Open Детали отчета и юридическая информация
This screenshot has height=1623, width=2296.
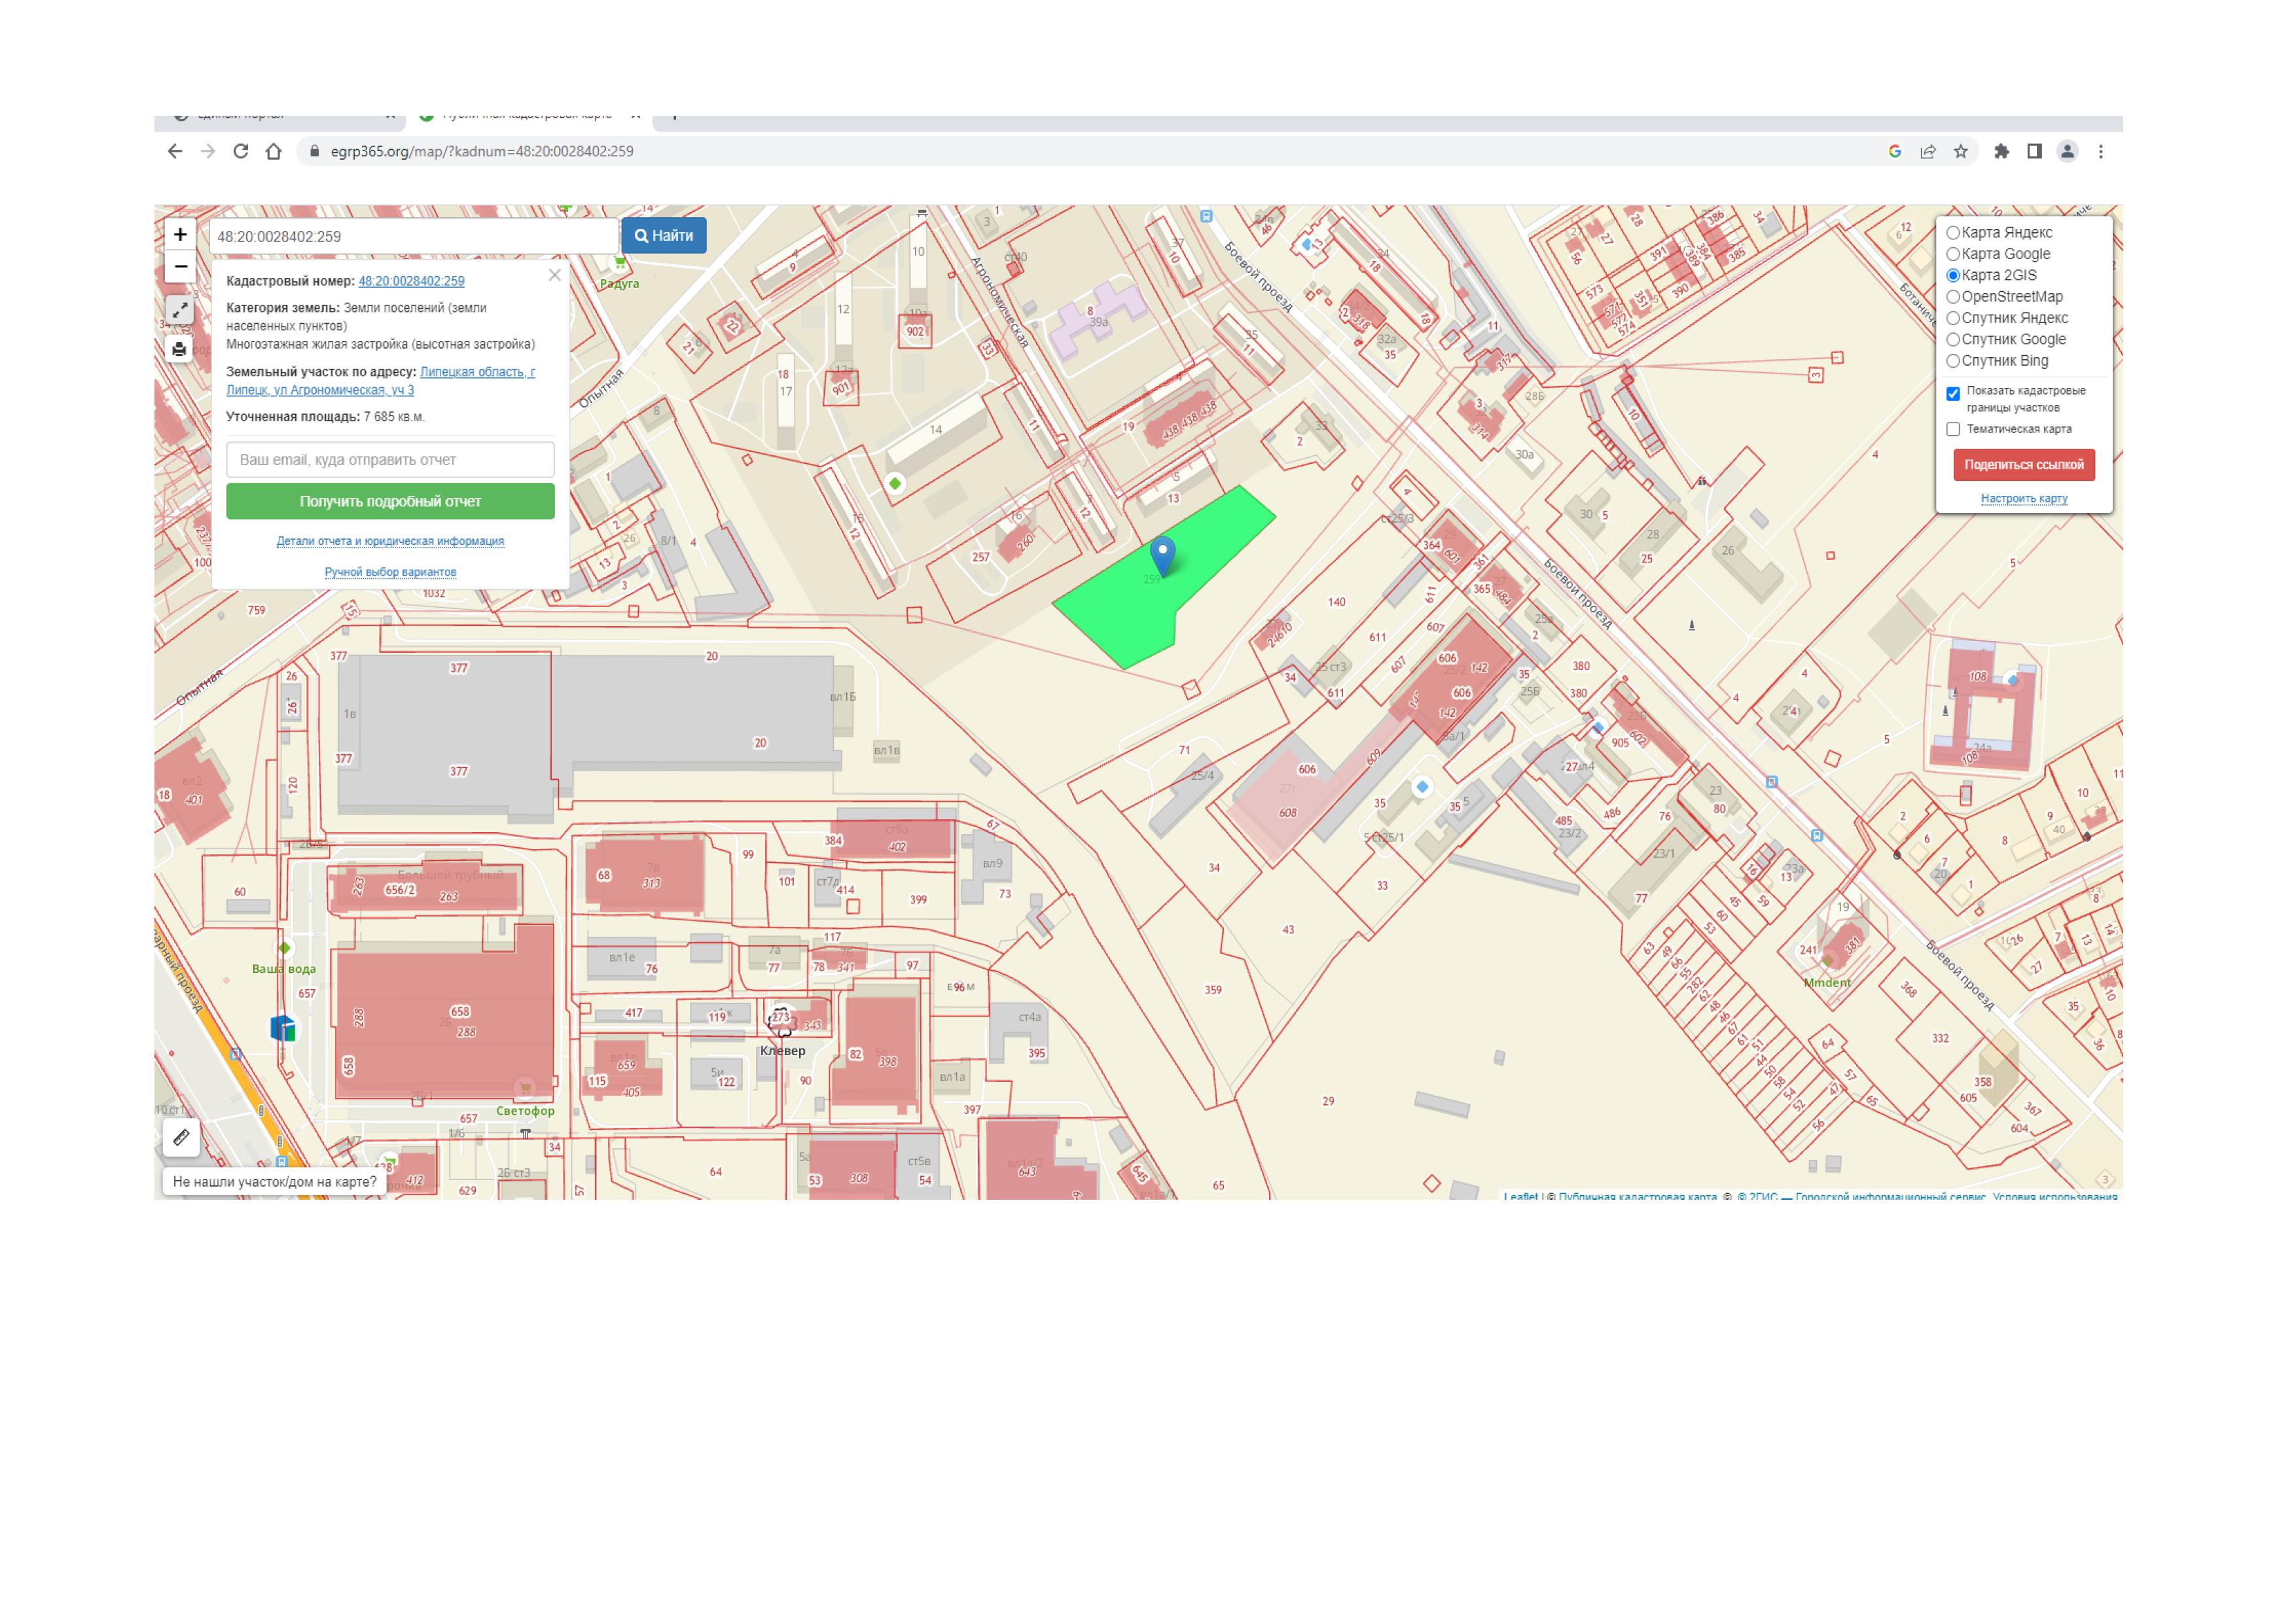390,542
